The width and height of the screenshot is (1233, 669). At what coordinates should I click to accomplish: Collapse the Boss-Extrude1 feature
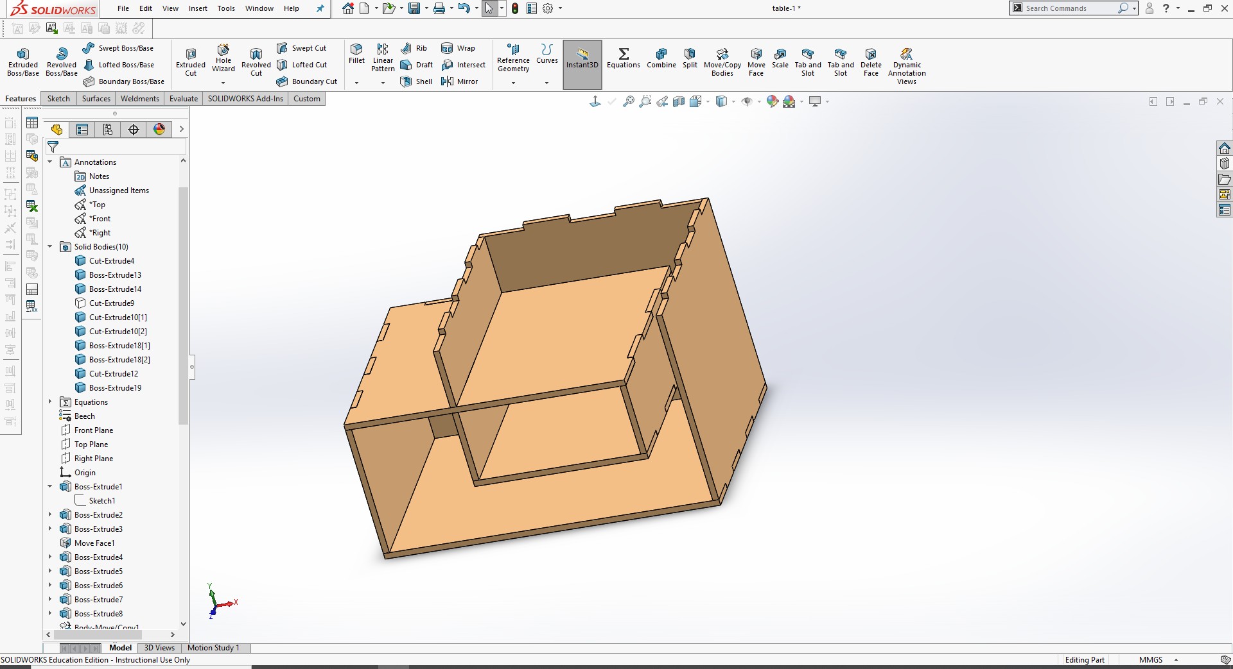point(50,487)
